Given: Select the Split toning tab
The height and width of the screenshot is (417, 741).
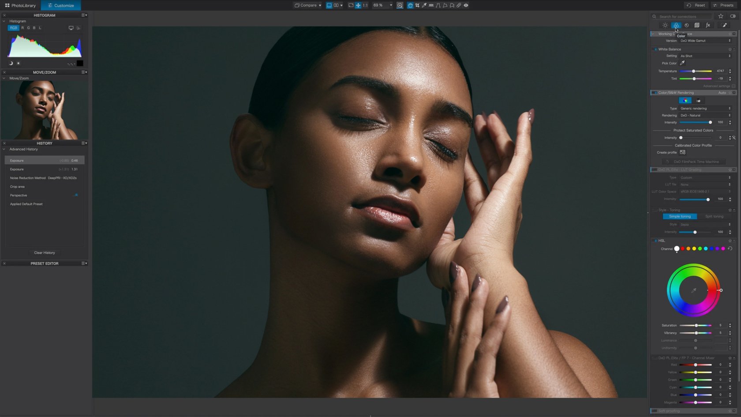Looking at the screenshot, I should coord(714,217).
